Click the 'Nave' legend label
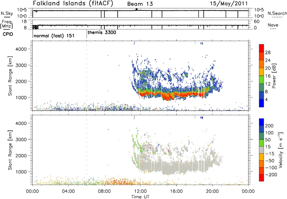The image size is (287, 199). tap(273, 25)
